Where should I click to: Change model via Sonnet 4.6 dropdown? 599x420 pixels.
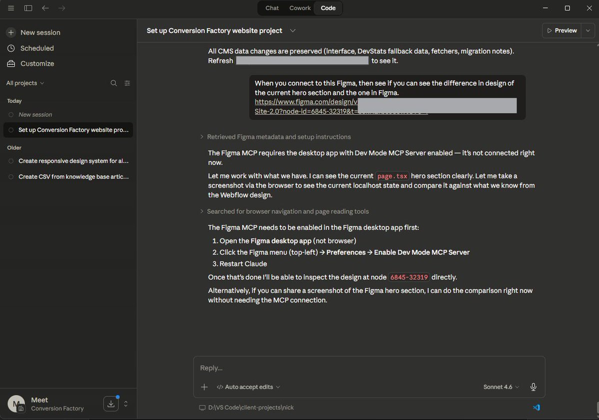pos(501,387)
